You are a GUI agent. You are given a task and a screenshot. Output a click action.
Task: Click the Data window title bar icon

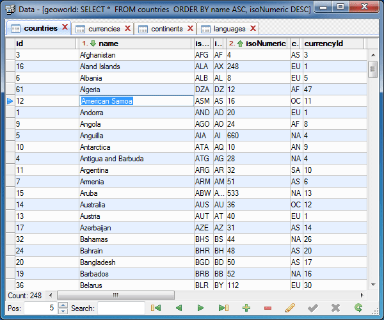(11, 10)
